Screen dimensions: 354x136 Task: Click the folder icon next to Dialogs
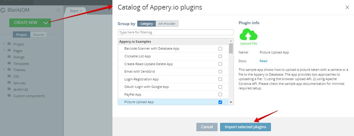pos(9,56)
